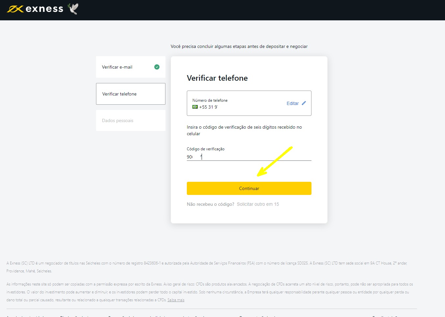Click the Editar link

click(292, 103)
